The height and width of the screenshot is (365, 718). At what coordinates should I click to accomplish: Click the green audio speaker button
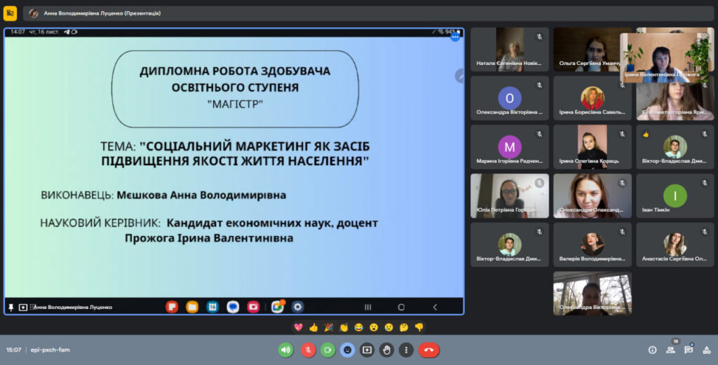(285, 350)
